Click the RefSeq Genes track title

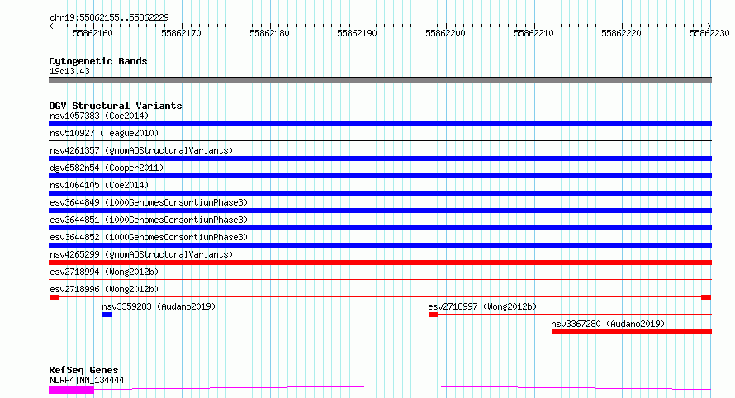tap(83, 370)
